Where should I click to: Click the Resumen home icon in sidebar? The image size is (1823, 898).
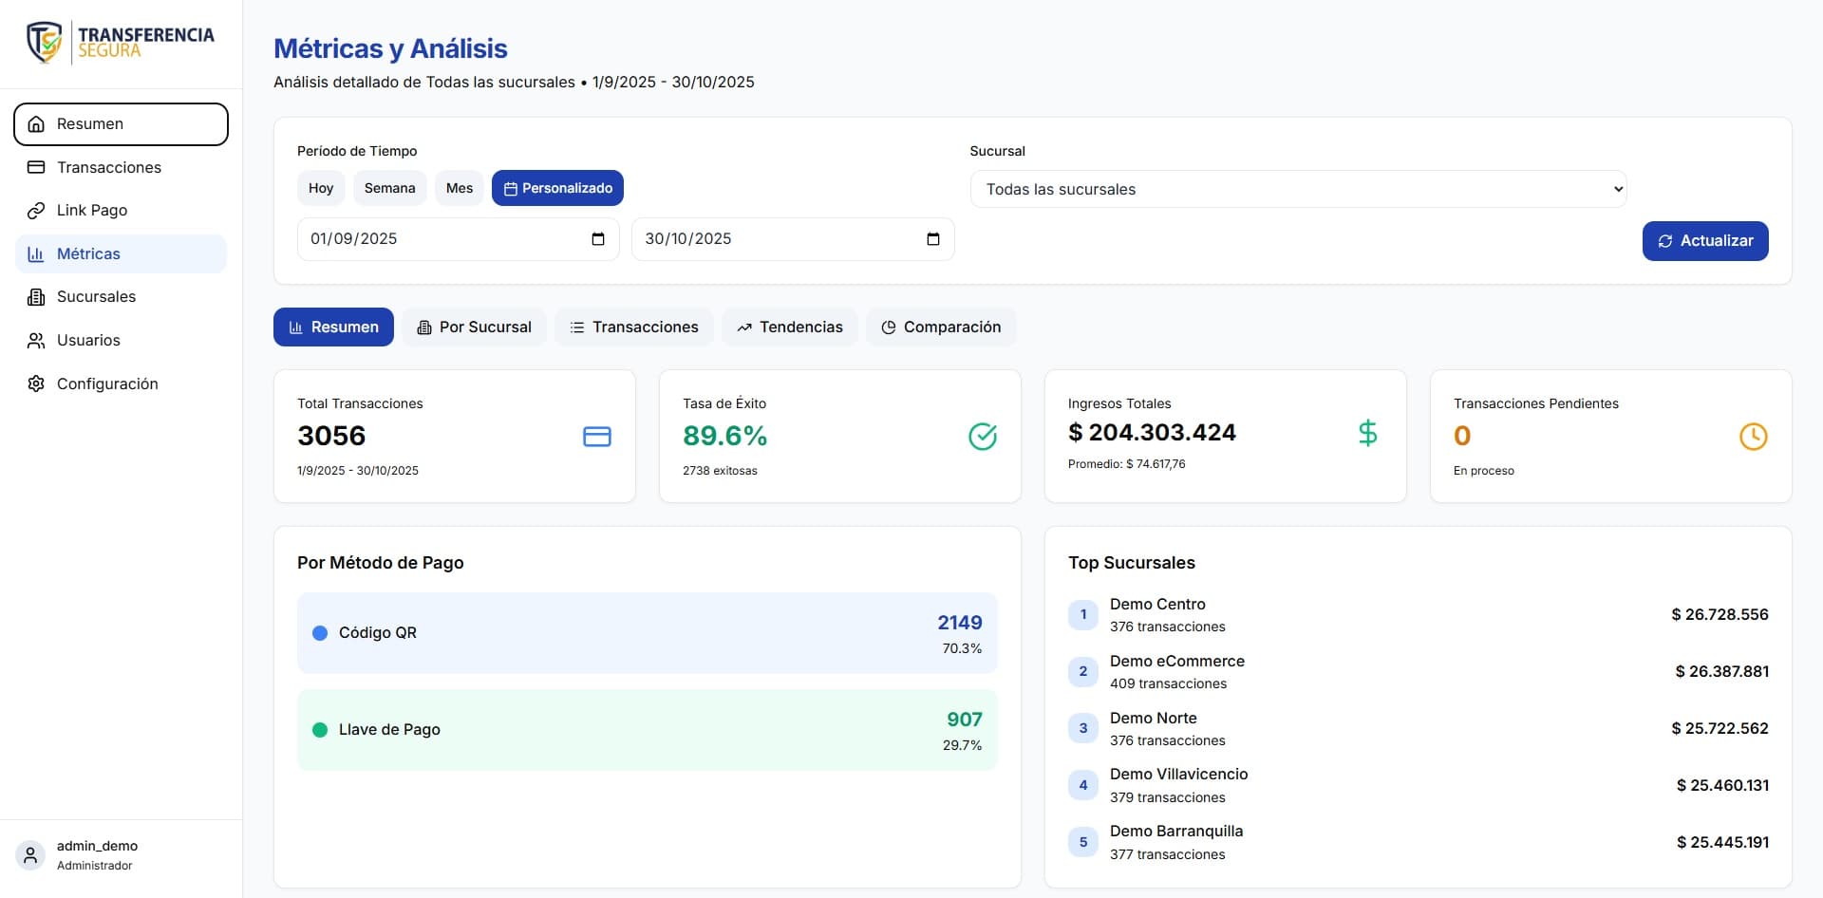click(36, 124)
